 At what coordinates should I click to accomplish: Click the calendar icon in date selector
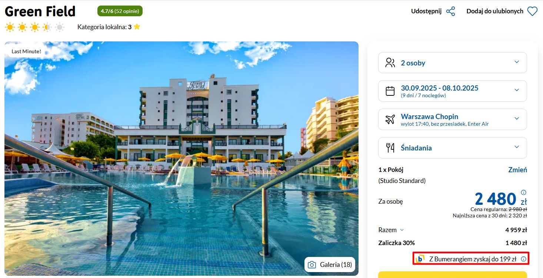pyautogui.click(x=390, y=91)
